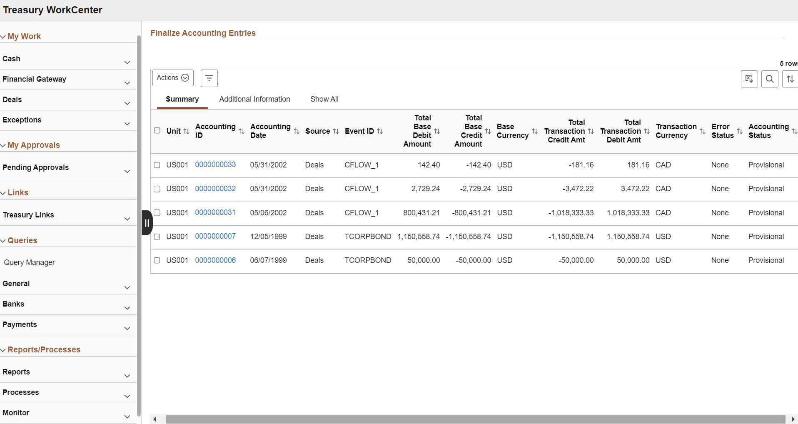Image resolution: width=798 pixels, height=424 pixels.
Task: Open the filter settings icon
Action: click(209, 78)
